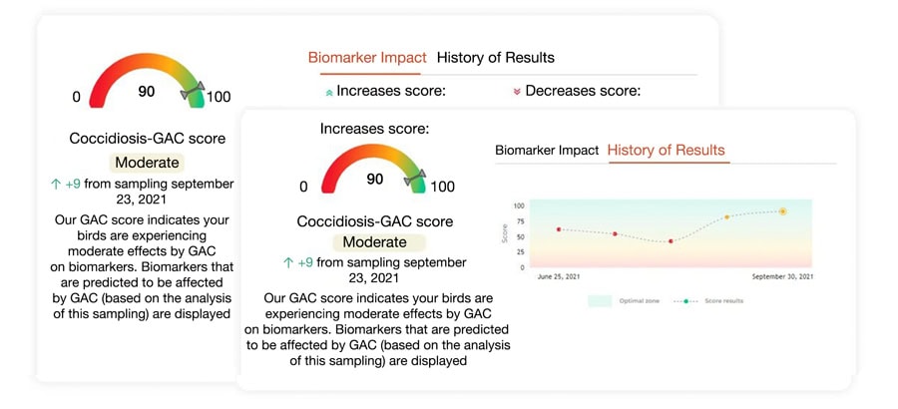Click the Score results legend marker

pos(685,300)
